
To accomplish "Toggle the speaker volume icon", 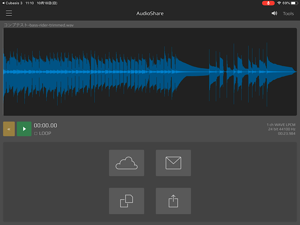I will coord(274,14).
